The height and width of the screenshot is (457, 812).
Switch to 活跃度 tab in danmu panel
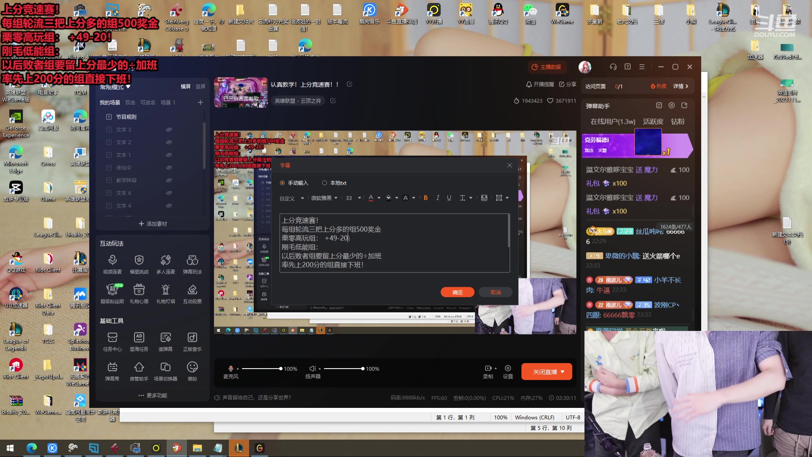[x=653, y=121]
